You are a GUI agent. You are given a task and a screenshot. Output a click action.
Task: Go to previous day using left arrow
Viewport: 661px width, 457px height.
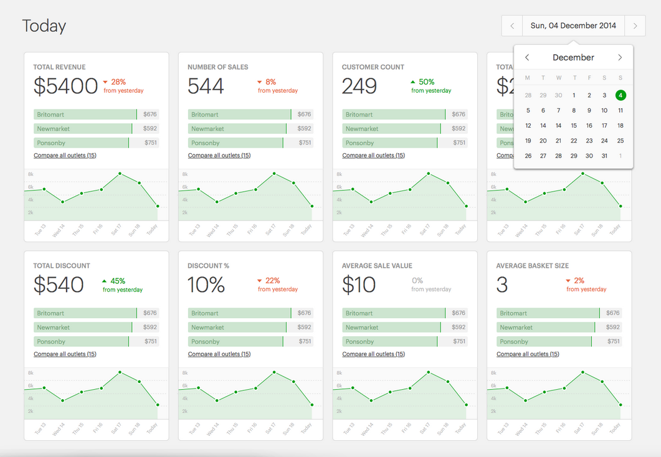click(x=512, y=26)
